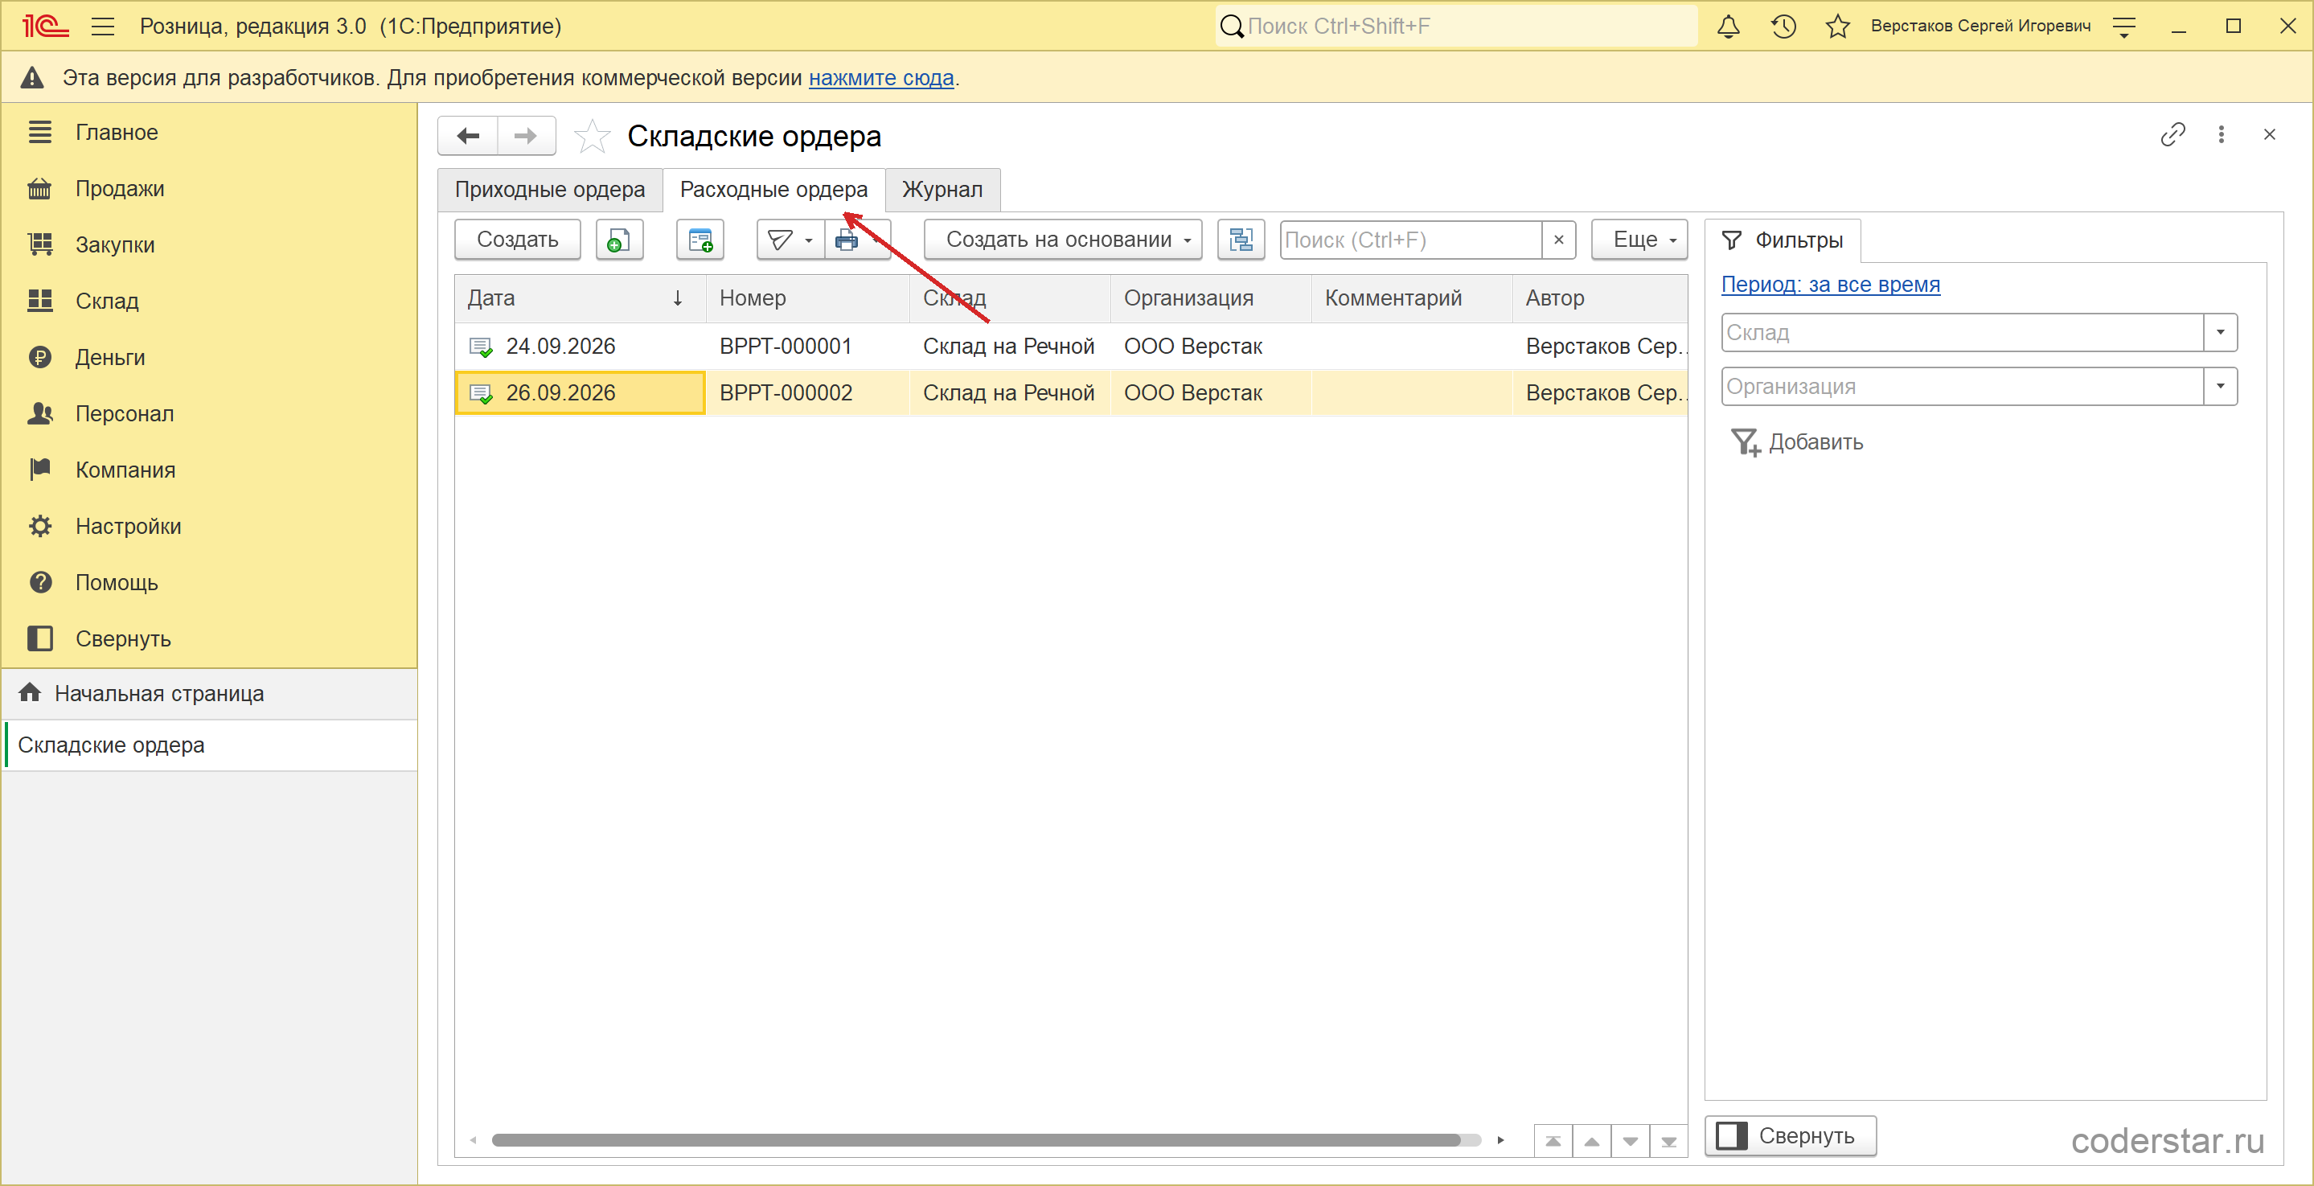Viewport: 2314px width, 1186px height.
Task: Open the Склад section in sidebar
Action: 107,301
